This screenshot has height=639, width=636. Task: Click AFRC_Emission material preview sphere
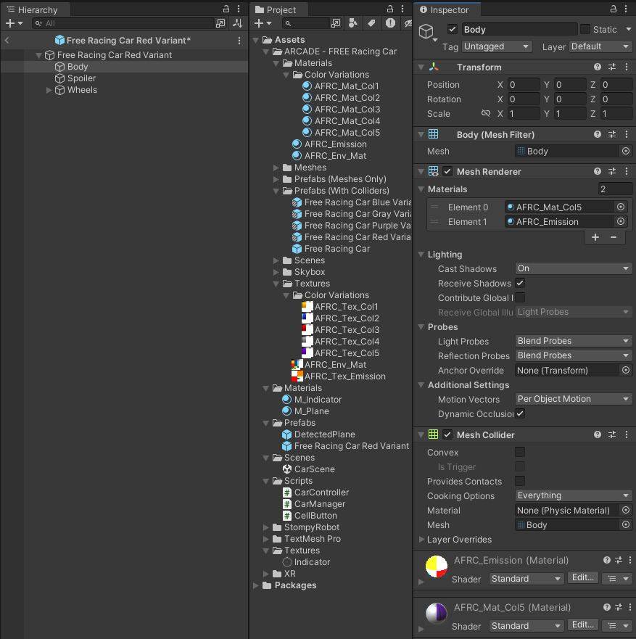(x=437, y=566)
